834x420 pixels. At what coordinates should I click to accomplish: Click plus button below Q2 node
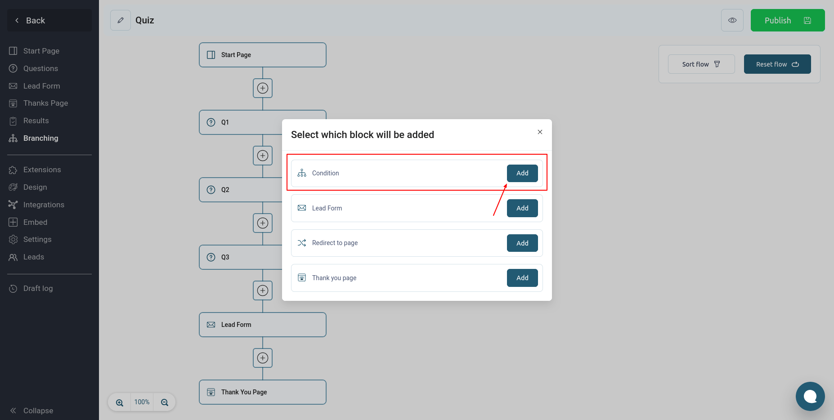coord(263,223)
